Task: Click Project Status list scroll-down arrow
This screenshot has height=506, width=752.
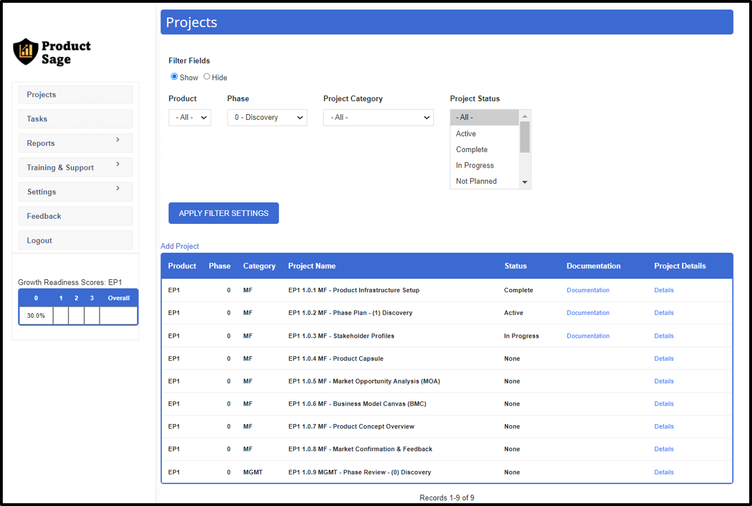Action: tap(525, 183)
